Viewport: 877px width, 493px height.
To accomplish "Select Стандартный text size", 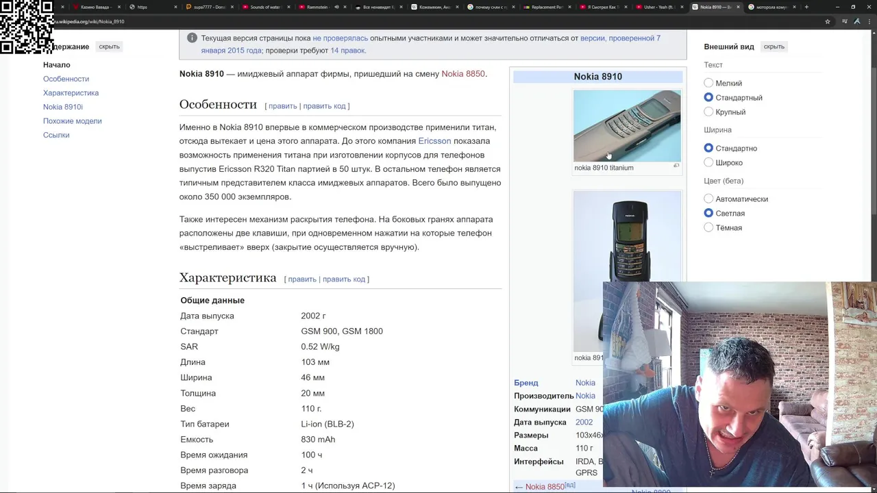I will [x=708, y=97].
